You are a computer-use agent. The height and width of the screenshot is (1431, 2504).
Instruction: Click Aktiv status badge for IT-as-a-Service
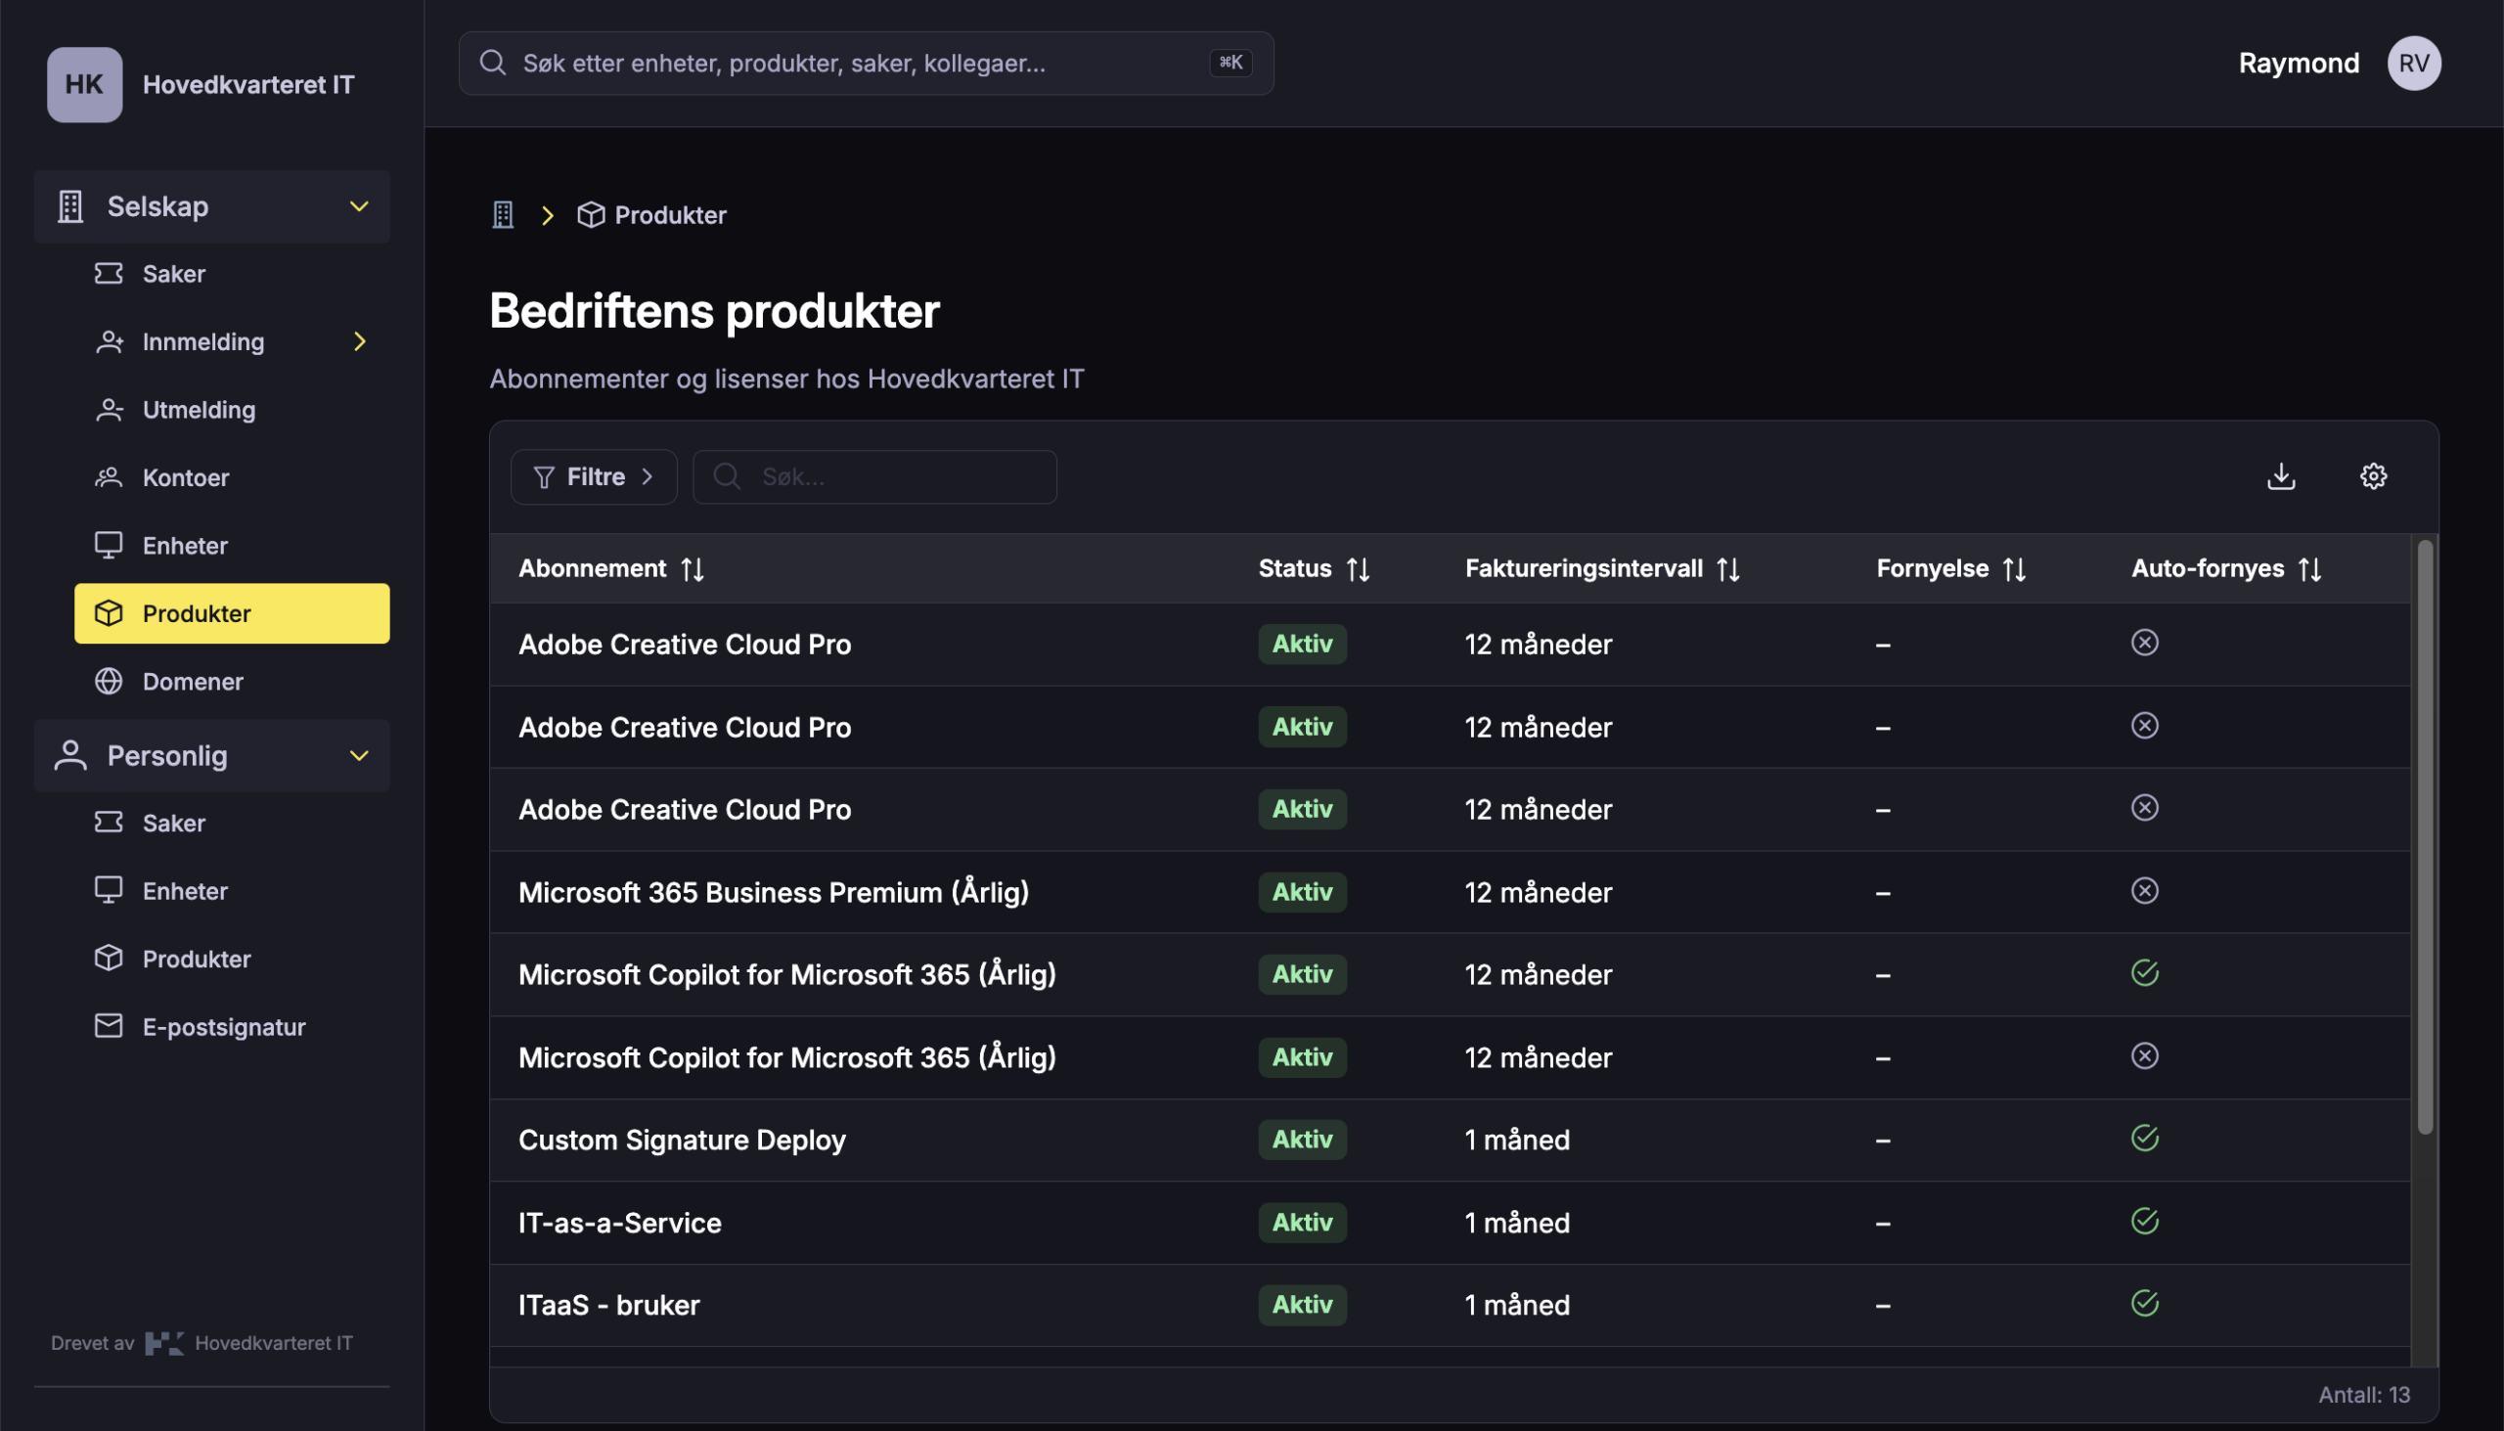pos(1302,1222)
